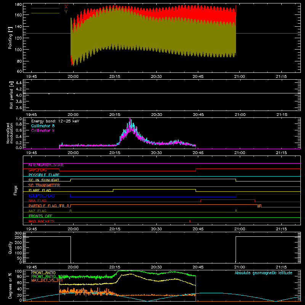Screen dimensions: 305x305
Task: Select the Degrees or % axis title
Action: [x=10, y=286]
